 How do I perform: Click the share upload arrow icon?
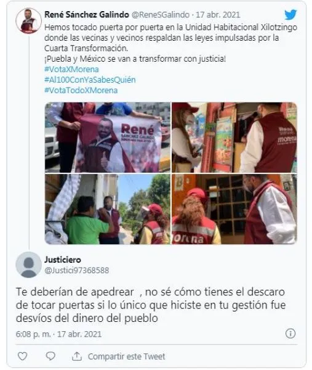(x=77, y=356)
